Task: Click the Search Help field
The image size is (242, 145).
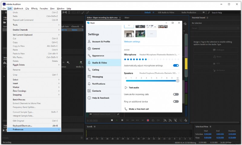Action: pyautogui.click(x=224, y=12)
